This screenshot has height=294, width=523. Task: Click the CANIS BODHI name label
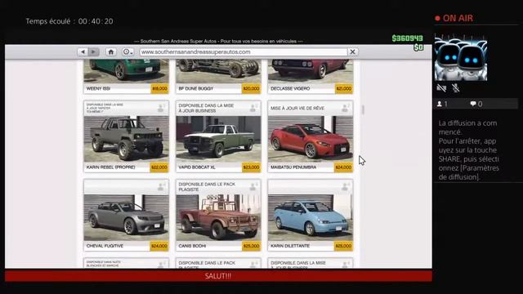point(192,246)
